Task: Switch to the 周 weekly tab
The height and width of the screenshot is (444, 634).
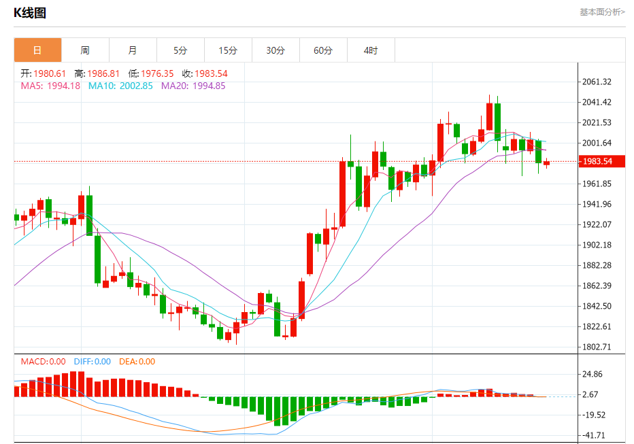Action: click(x=85, y=50)
